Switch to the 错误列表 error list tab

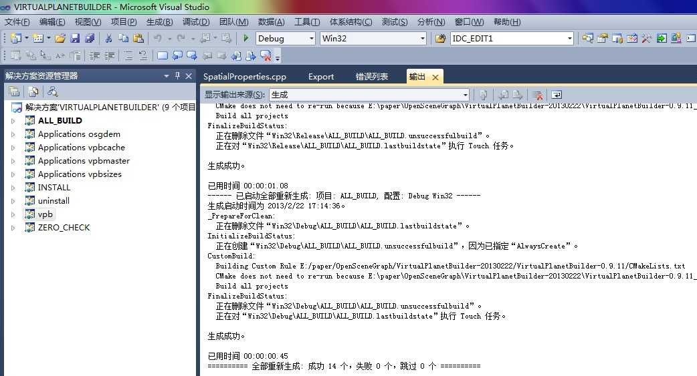[372, 76]
